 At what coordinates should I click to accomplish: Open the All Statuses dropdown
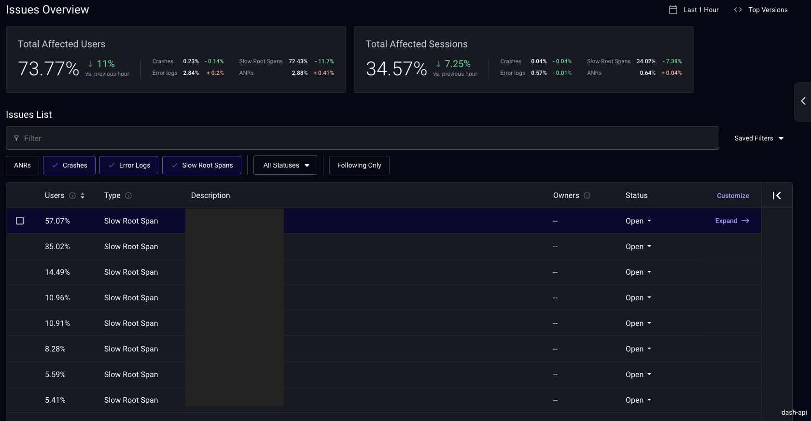pos(285,165)
